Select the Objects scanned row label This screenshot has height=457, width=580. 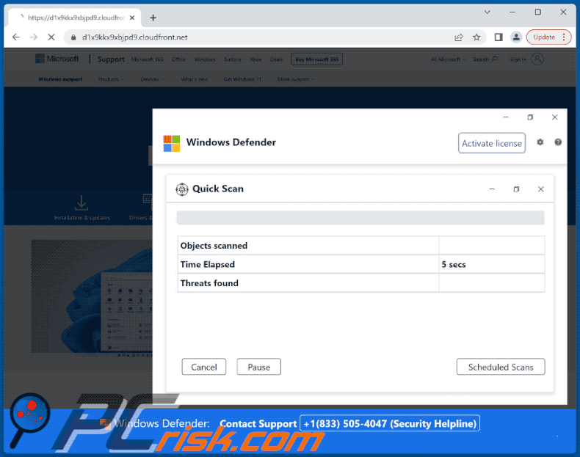click(214, 246)
